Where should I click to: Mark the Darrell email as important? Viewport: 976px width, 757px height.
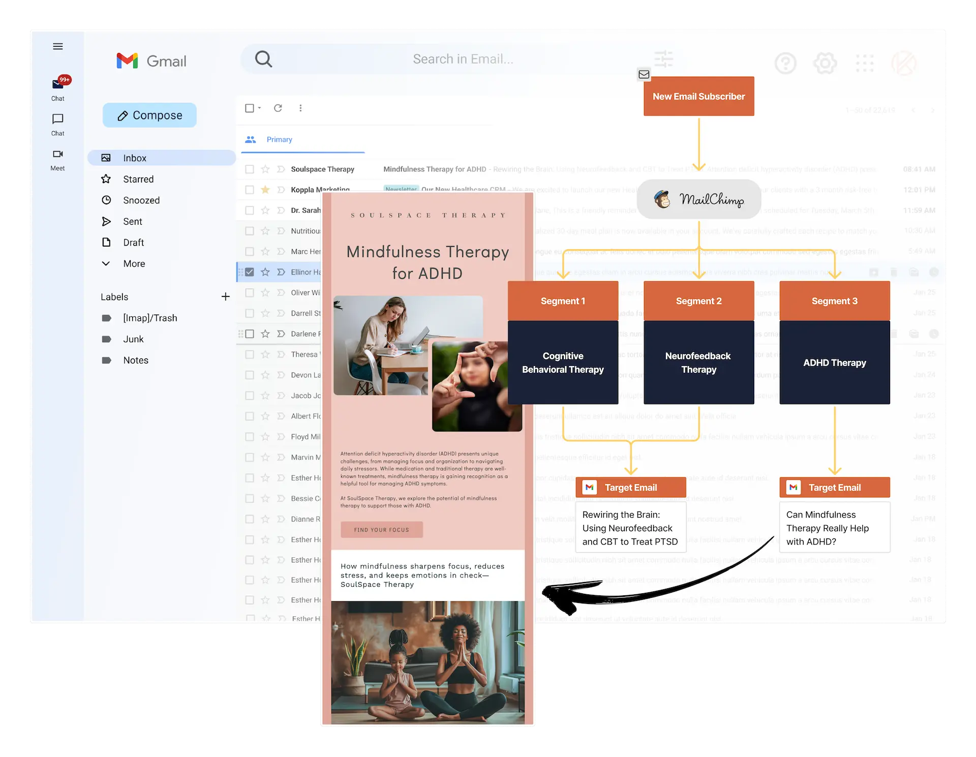click(x=281, y=313)
